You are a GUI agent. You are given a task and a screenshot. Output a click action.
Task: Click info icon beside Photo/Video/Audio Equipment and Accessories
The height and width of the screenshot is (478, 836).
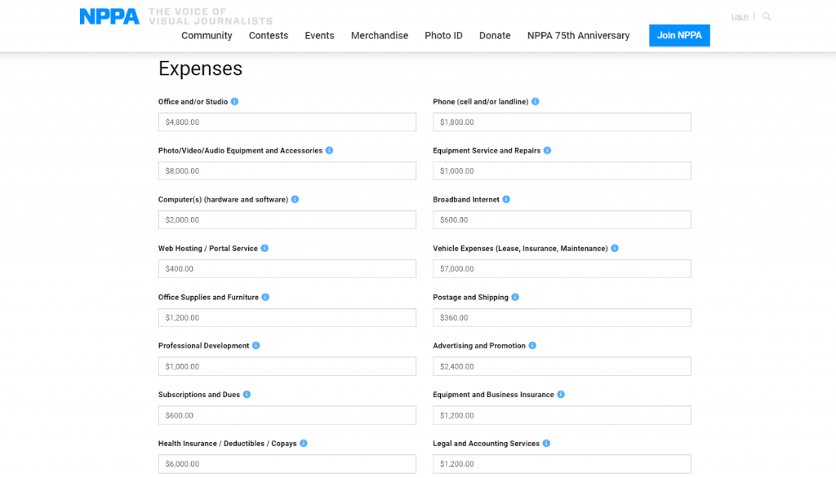(x=330, y=150)
